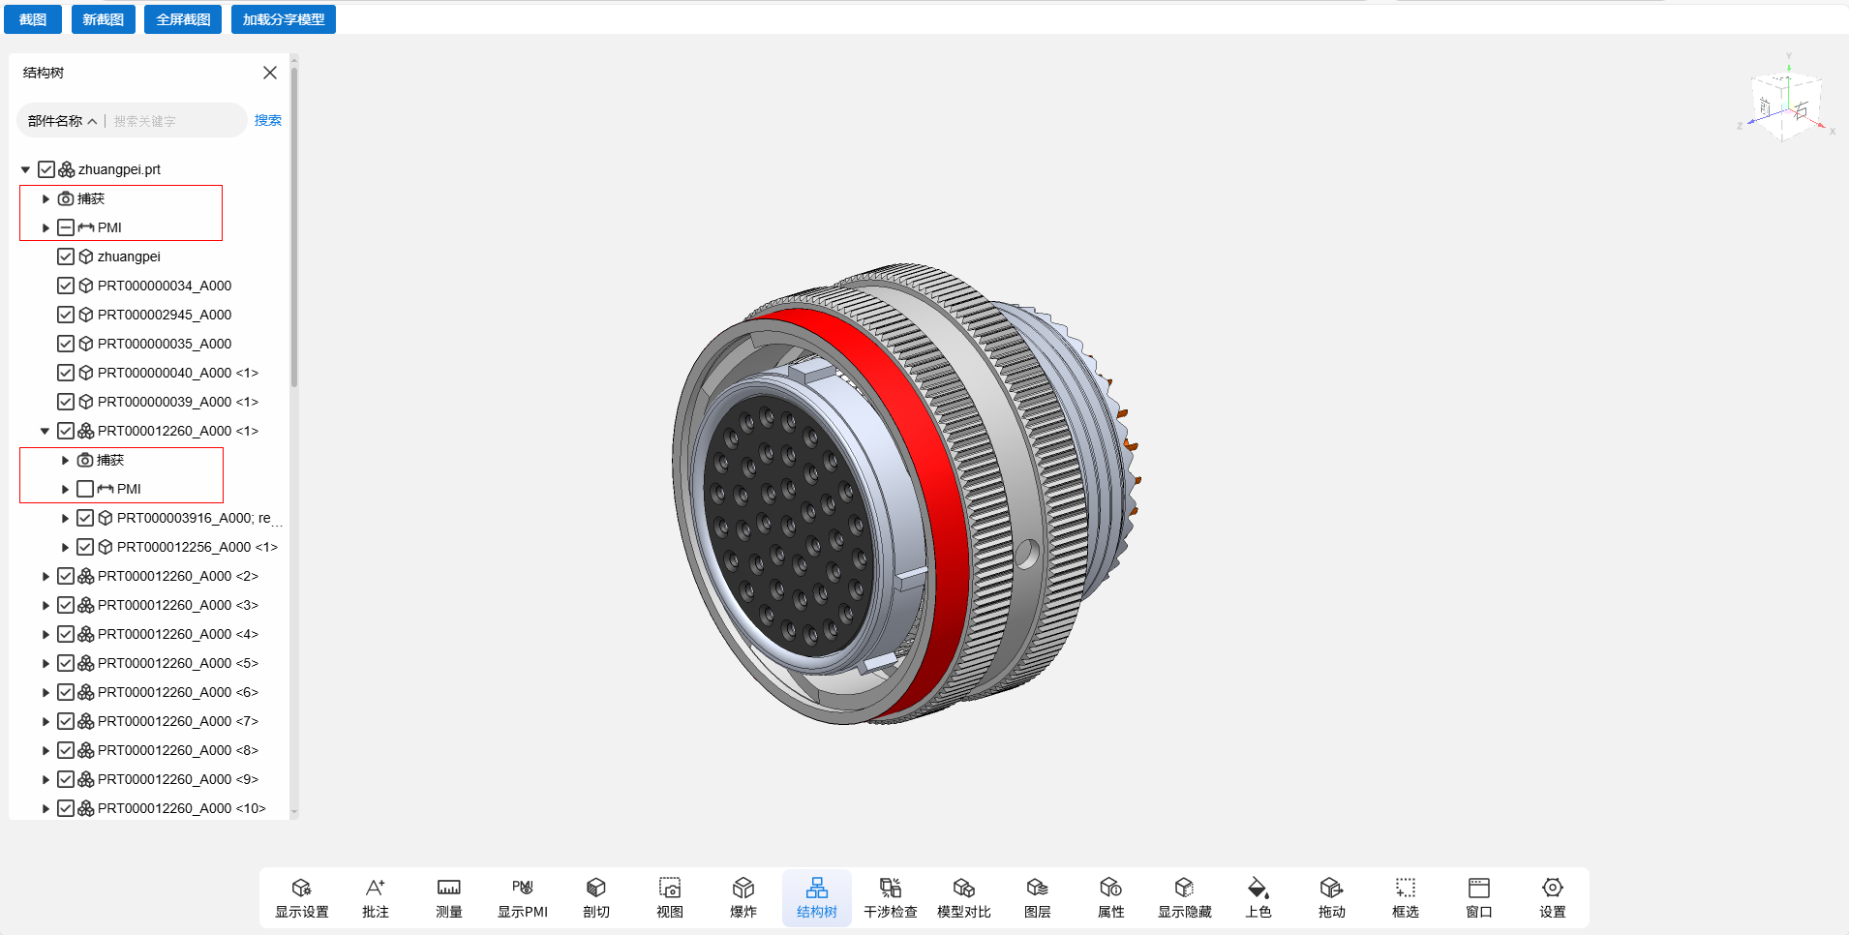Image resolution: width=1849 pixels, height=935 pixels.
Task: Collapse the PRT000012260_A000 <1> node
Action: pyautogui.click(x=45, y=431)
